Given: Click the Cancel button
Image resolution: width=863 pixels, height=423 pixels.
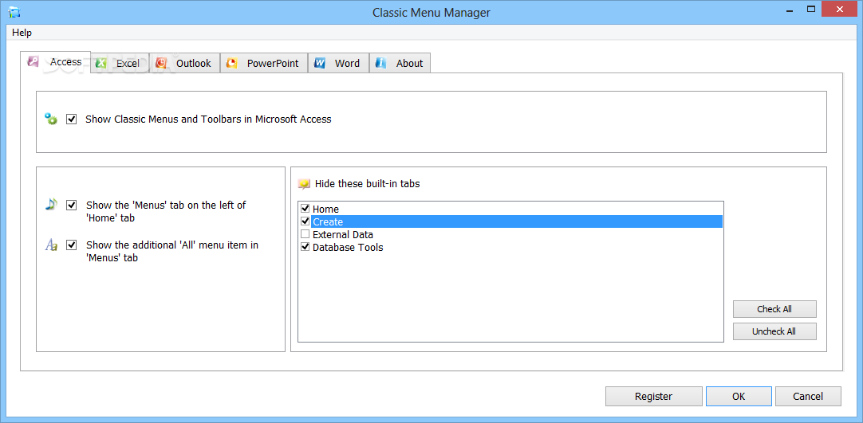Looking at the screenshot, I should point(808,396).
